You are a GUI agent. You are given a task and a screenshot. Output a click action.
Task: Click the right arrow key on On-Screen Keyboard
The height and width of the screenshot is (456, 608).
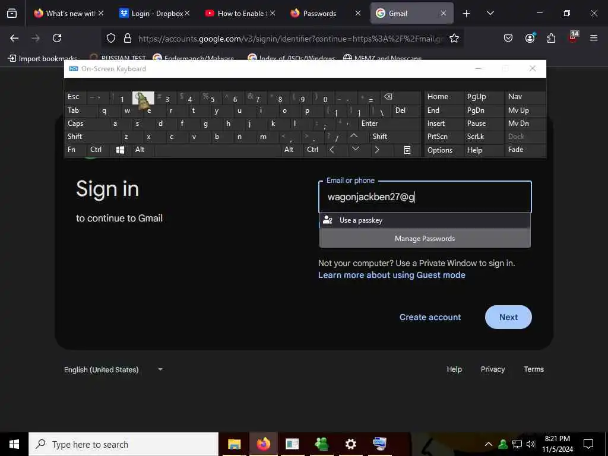(377, 150)
